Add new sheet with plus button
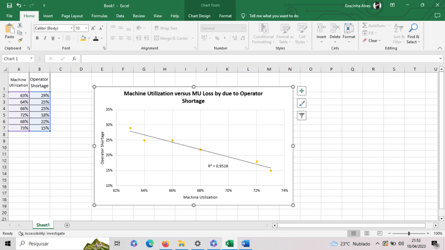The height and width of the screenshot is (250, 445). (67, 225)
